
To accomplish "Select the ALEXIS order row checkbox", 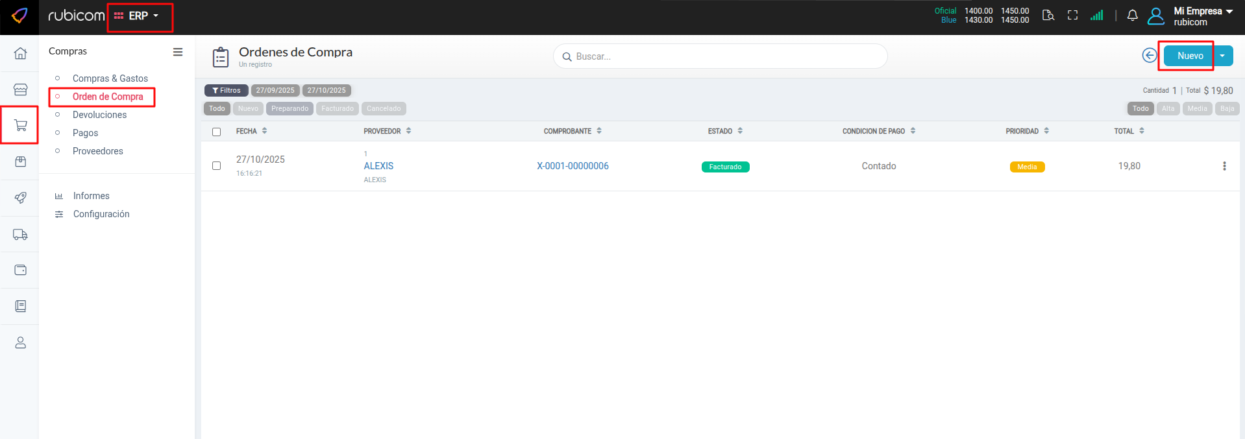I will tap(217, 166).
